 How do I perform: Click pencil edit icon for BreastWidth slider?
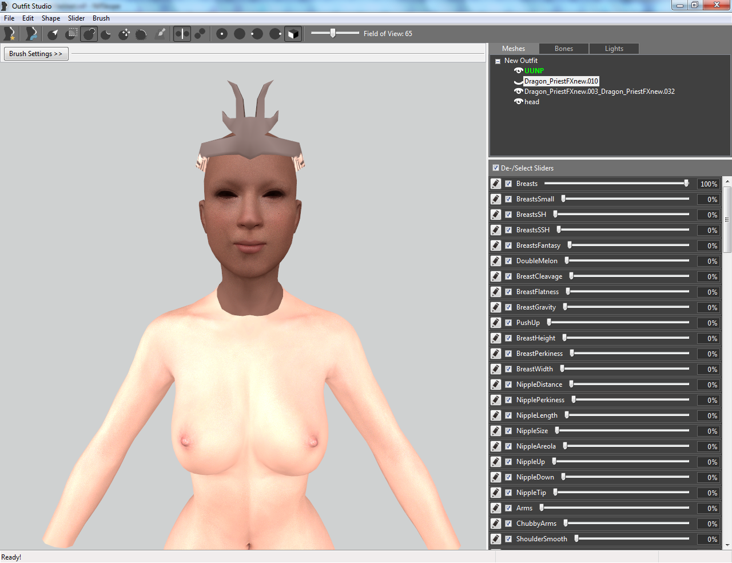(x=496, y=369)
